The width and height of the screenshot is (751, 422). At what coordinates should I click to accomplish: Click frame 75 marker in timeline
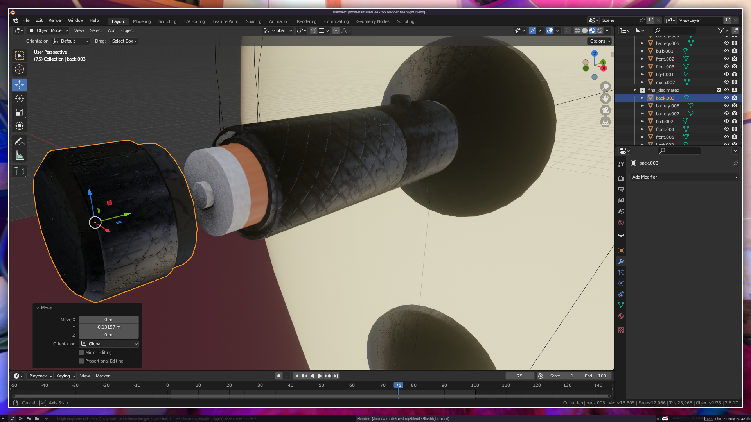398,385
